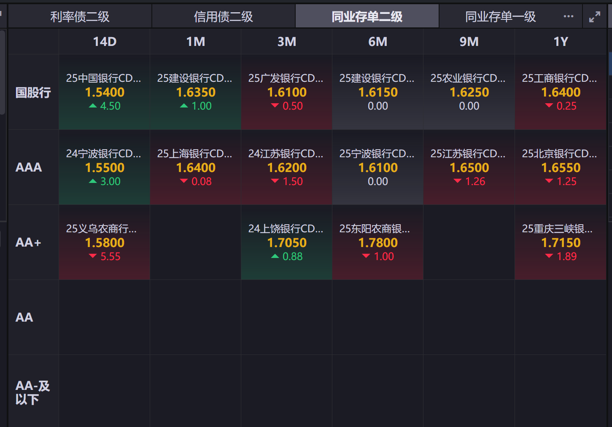The image size is (612, 427).
Task: Open 24江苏银行CD cell at 1.6200
Action: [x=287, y=167]
